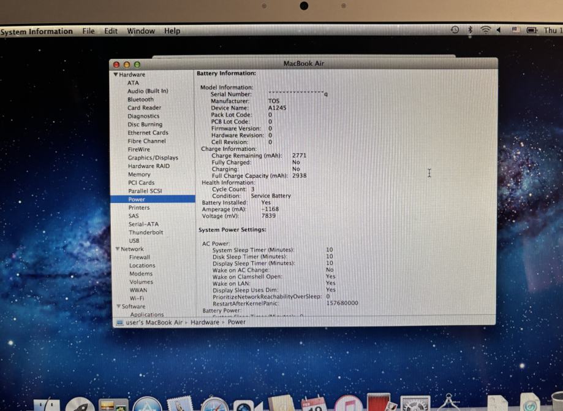Open FaceTime camera icon in Dock
Image resolution: width=563 pixels, height=411 pixels.
[247, 405]
